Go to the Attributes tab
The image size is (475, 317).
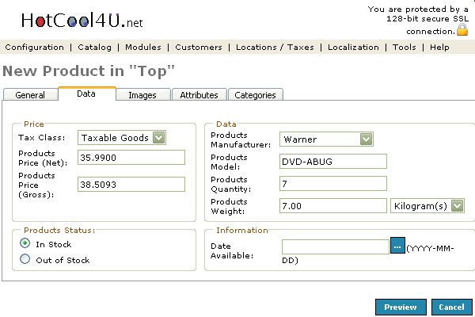coord(199,95)
